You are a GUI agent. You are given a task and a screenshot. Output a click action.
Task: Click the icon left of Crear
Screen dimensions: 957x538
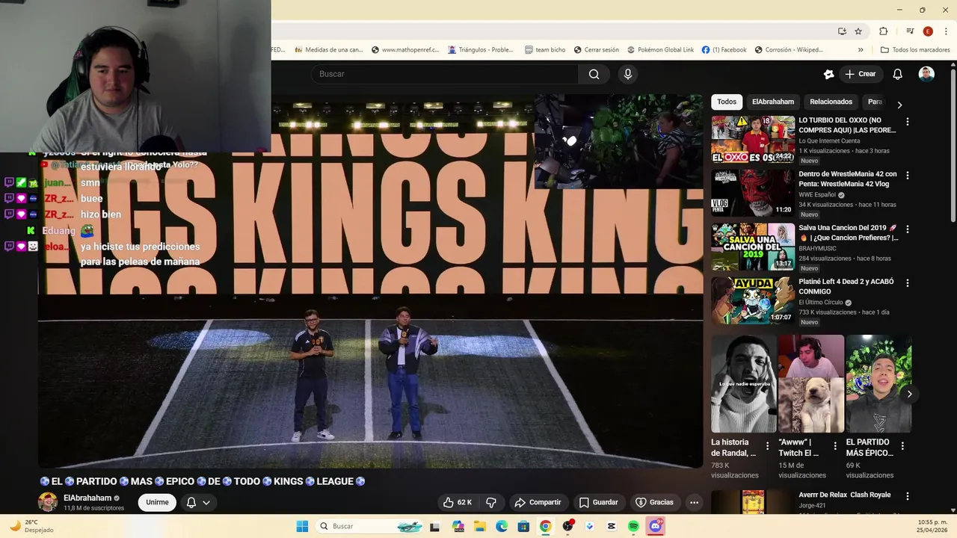point(828,74)
